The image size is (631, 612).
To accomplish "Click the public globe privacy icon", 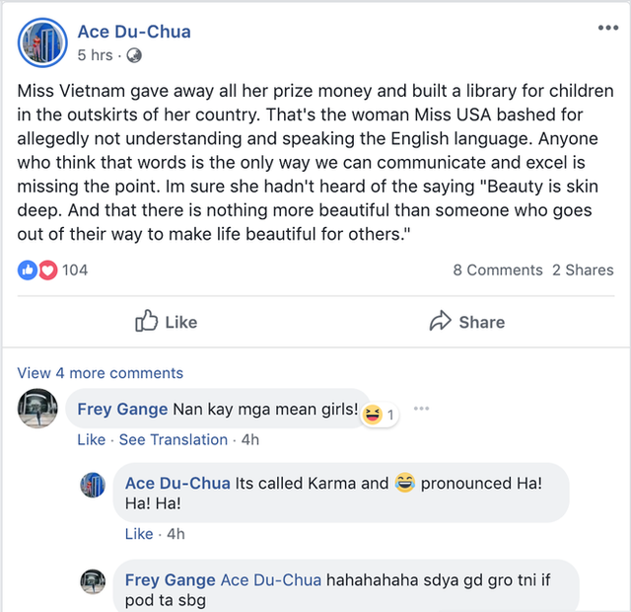I will point(134,55).
